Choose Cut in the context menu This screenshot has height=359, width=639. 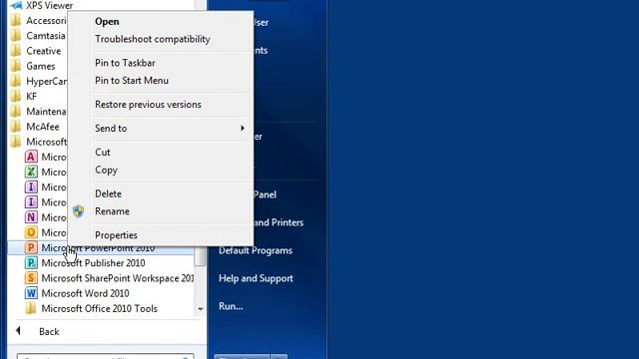(102, 152)
